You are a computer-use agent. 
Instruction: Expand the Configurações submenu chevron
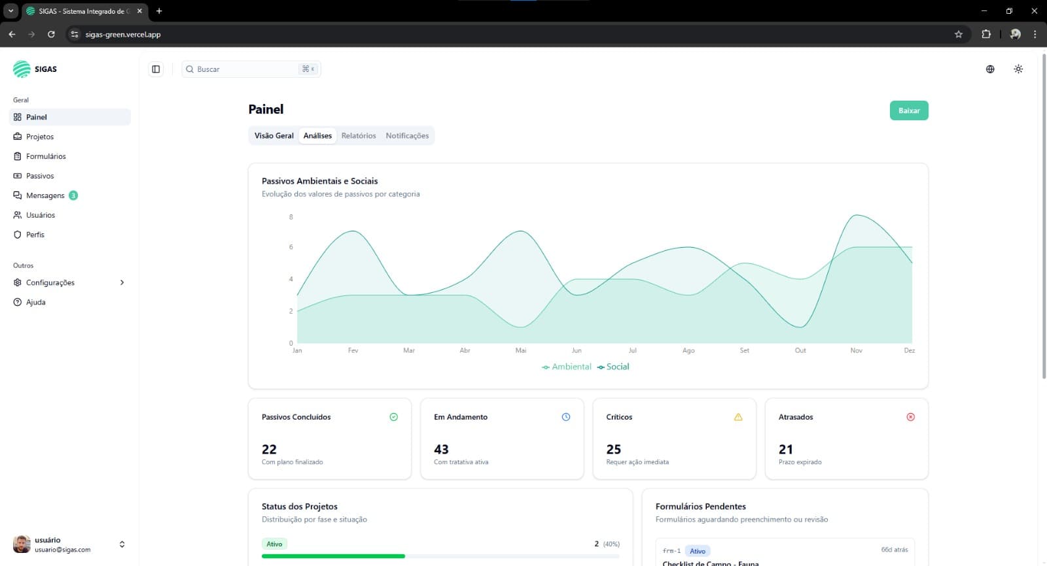(122, 282)
